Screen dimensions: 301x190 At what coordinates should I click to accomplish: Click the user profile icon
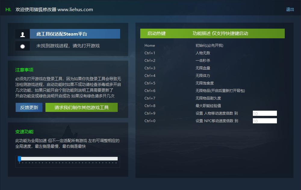point(23,34)
